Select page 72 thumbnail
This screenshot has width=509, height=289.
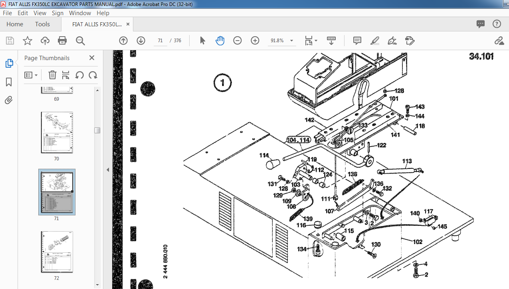[x=57, y=252]
